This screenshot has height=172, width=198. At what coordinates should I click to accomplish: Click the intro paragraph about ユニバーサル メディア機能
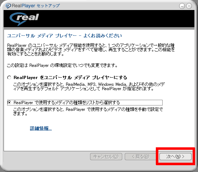coord(91,50)
